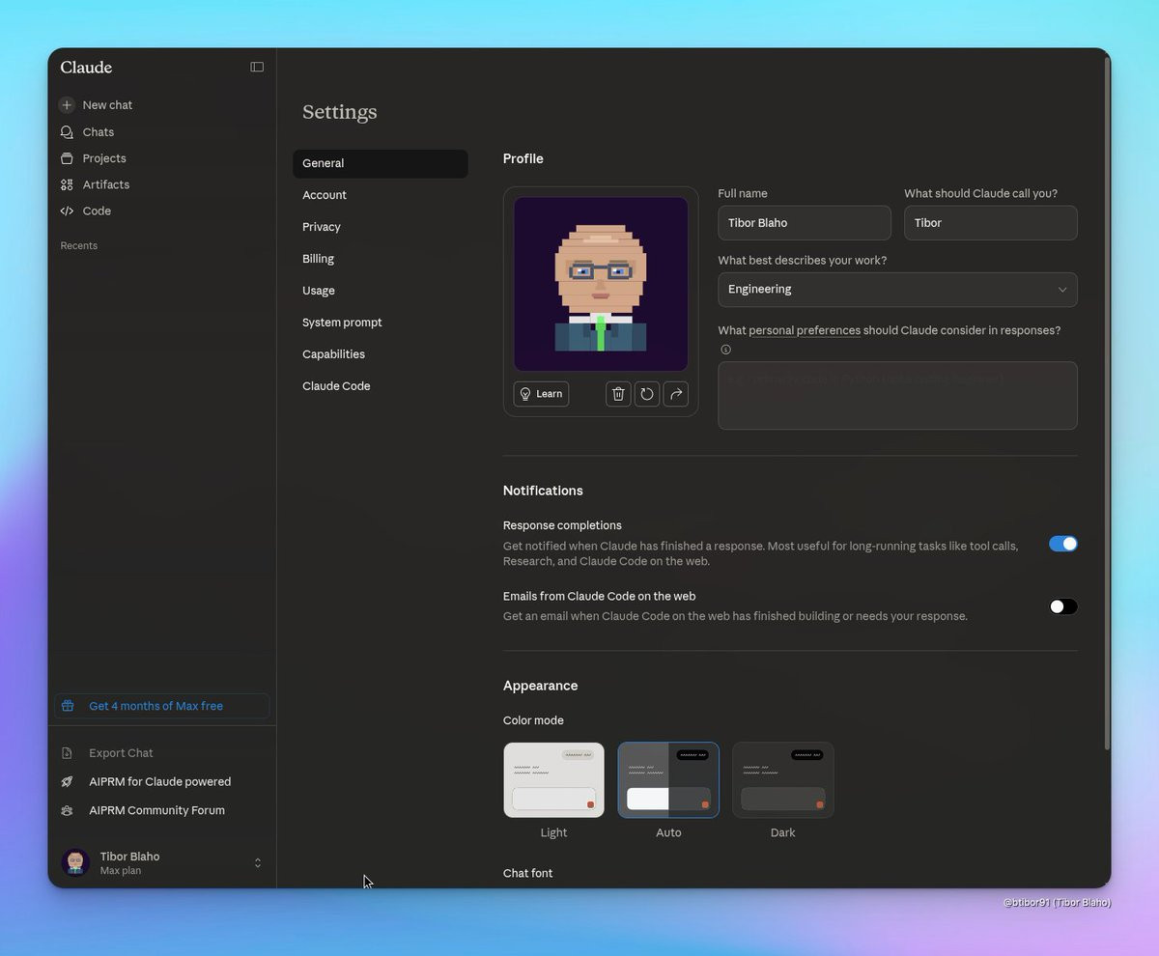The width and height of the screenshot is (1159, 956).
Task: Click the Claude logo in sidebar
Action: (86, 67)
